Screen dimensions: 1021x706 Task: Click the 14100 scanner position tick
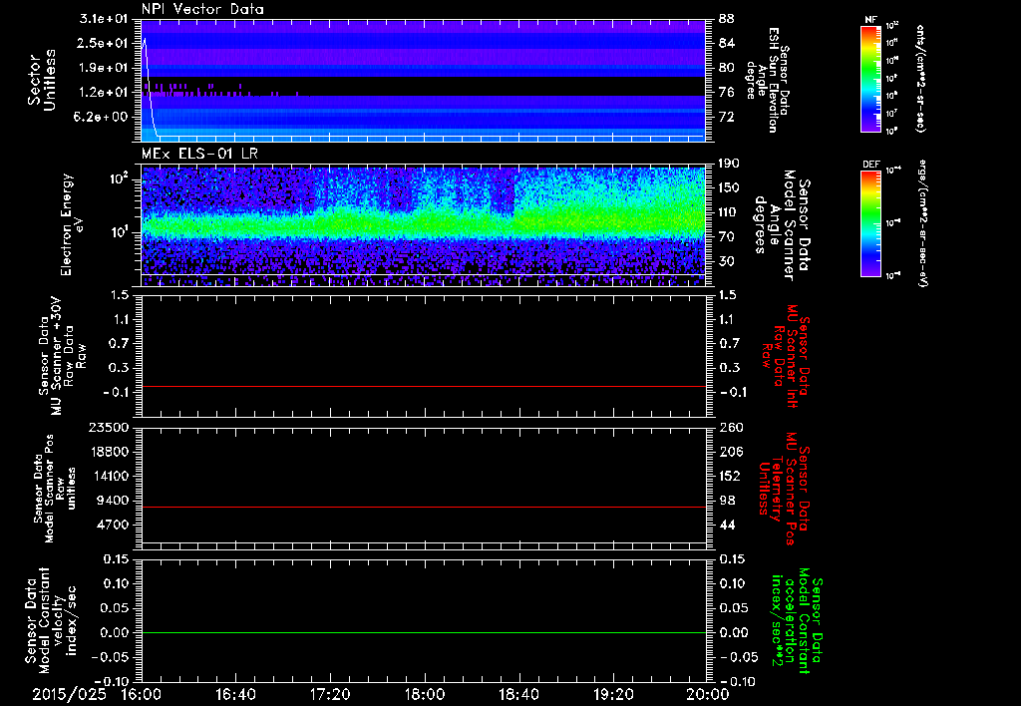[109, 476]
